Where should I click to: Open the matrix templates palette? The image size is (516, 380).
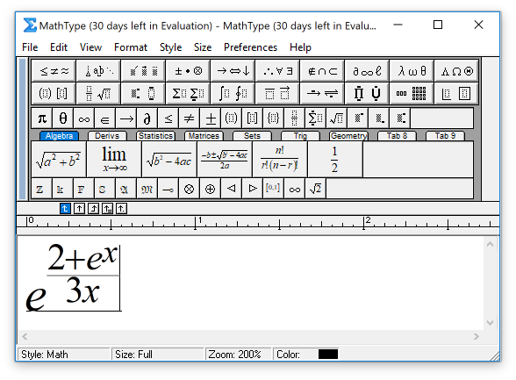coord(412,93)
